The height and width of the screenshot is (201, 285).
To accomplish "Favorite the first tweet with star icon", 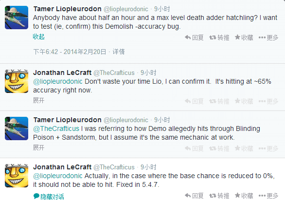I will tap(244, 37).
